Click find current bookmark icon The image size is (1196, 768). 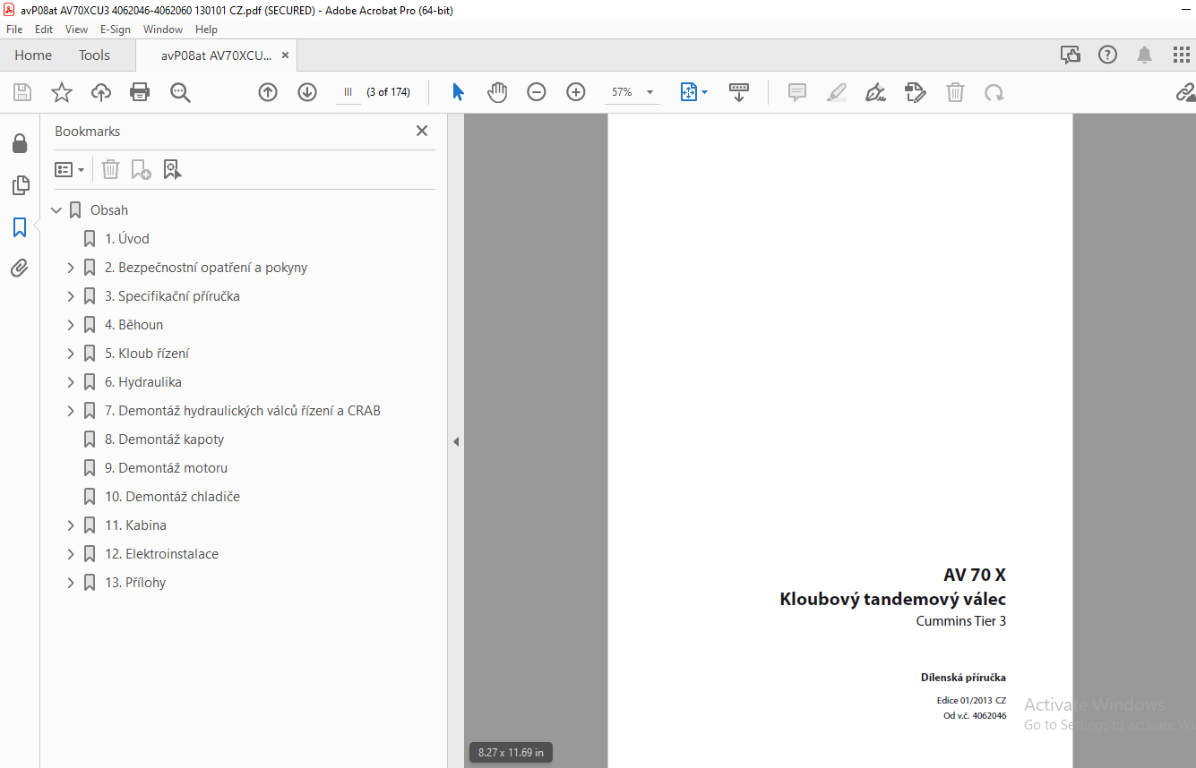point(172,169)
